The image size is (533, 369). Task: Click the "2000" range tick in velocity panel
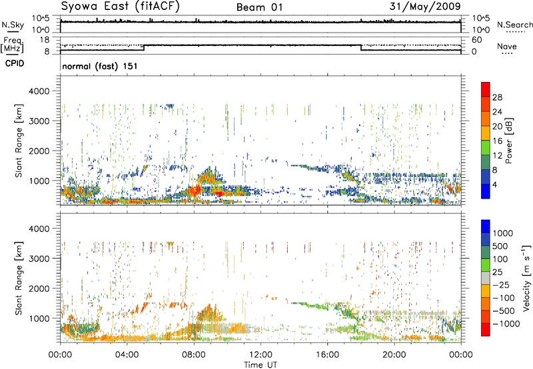point(39,288)
